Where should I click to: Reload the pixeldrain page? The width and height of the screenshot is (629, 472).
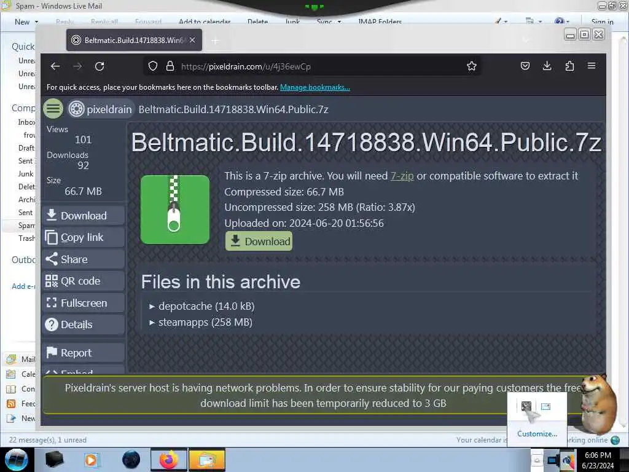point(100,66)
